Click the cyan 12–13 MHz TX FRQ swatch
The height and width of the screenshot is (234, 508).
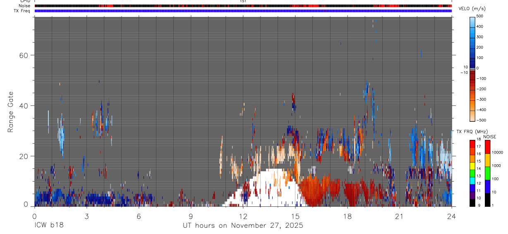click(x=472, y=181)
